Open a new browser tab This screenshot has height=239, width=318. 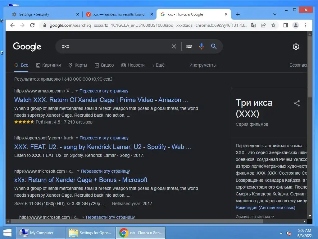point(238,14)
